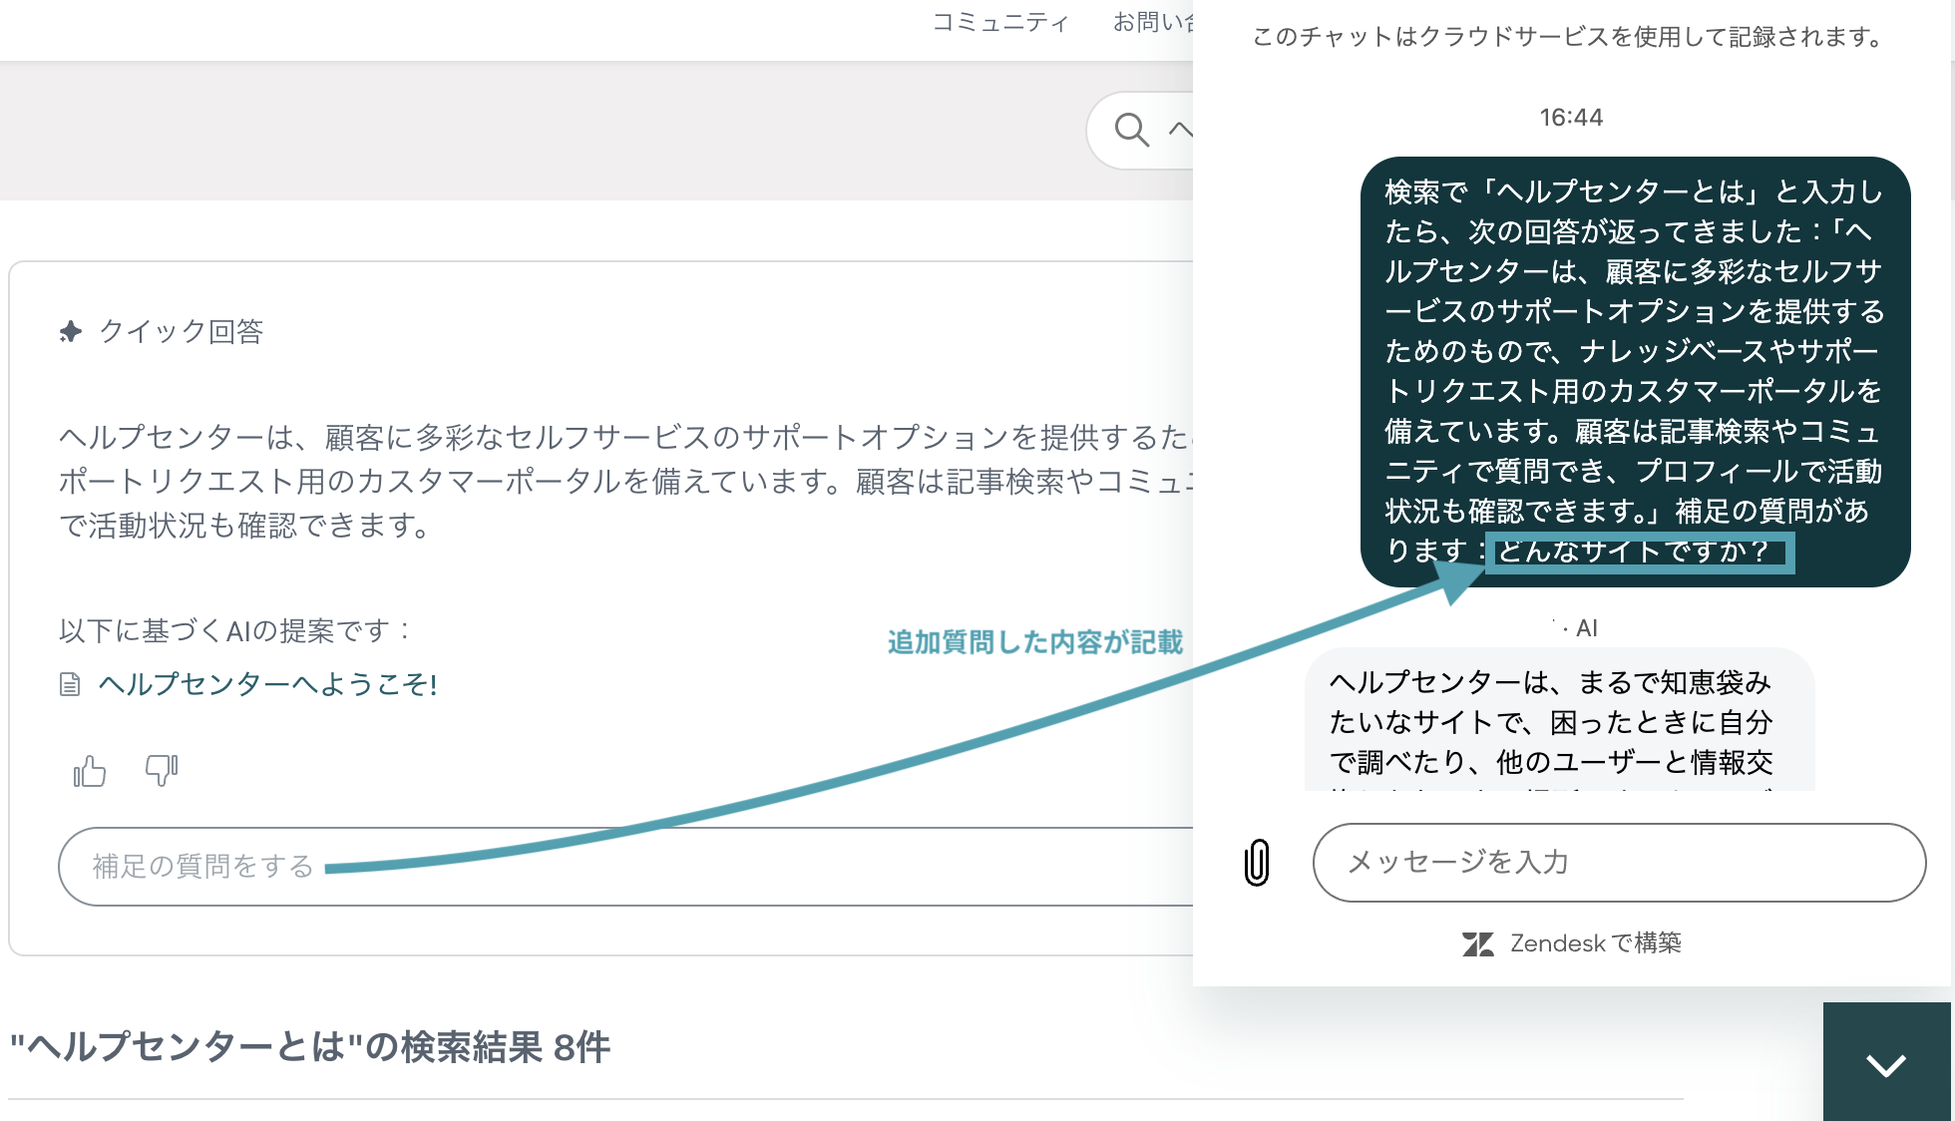Screen dimensions: 1955x1121
Task: Click the "ヘルプセンターとは"の検索結果 8件 heading
Action: coord(310,1047)
